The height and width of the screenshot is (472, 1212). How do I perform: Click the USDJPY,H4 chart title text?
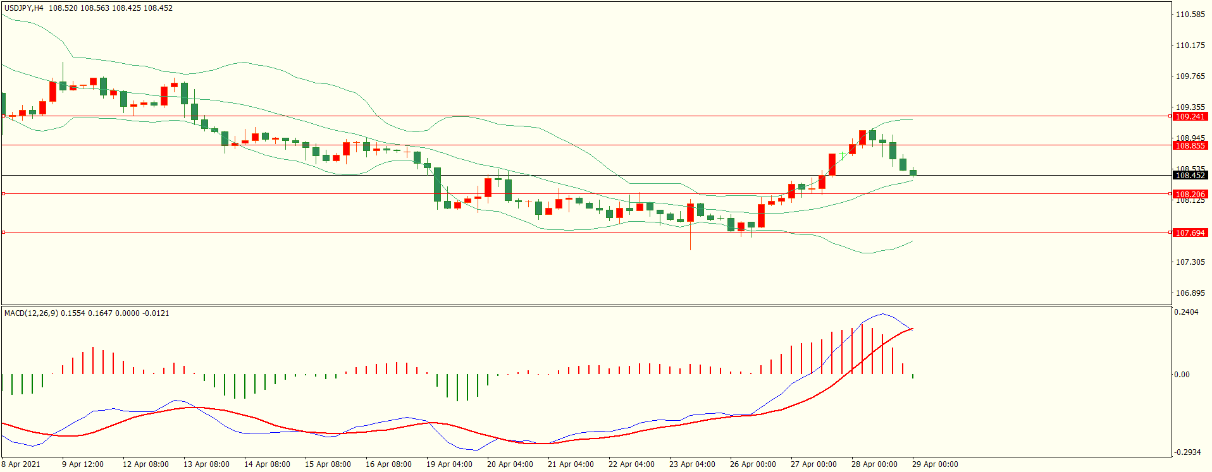tap(24, 8)
